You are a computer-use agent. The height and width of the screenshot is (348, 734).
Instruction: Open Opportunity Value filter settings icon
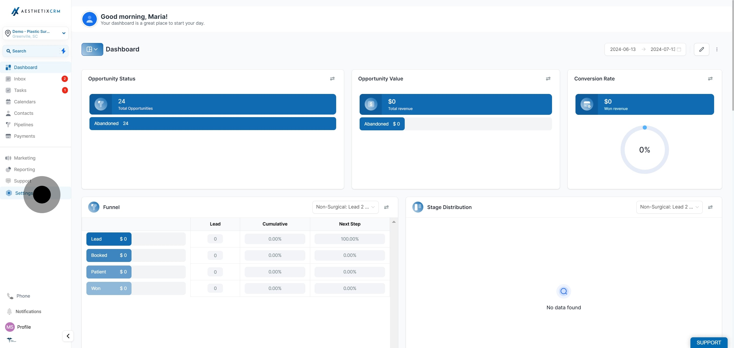click(x=548, y=79)
